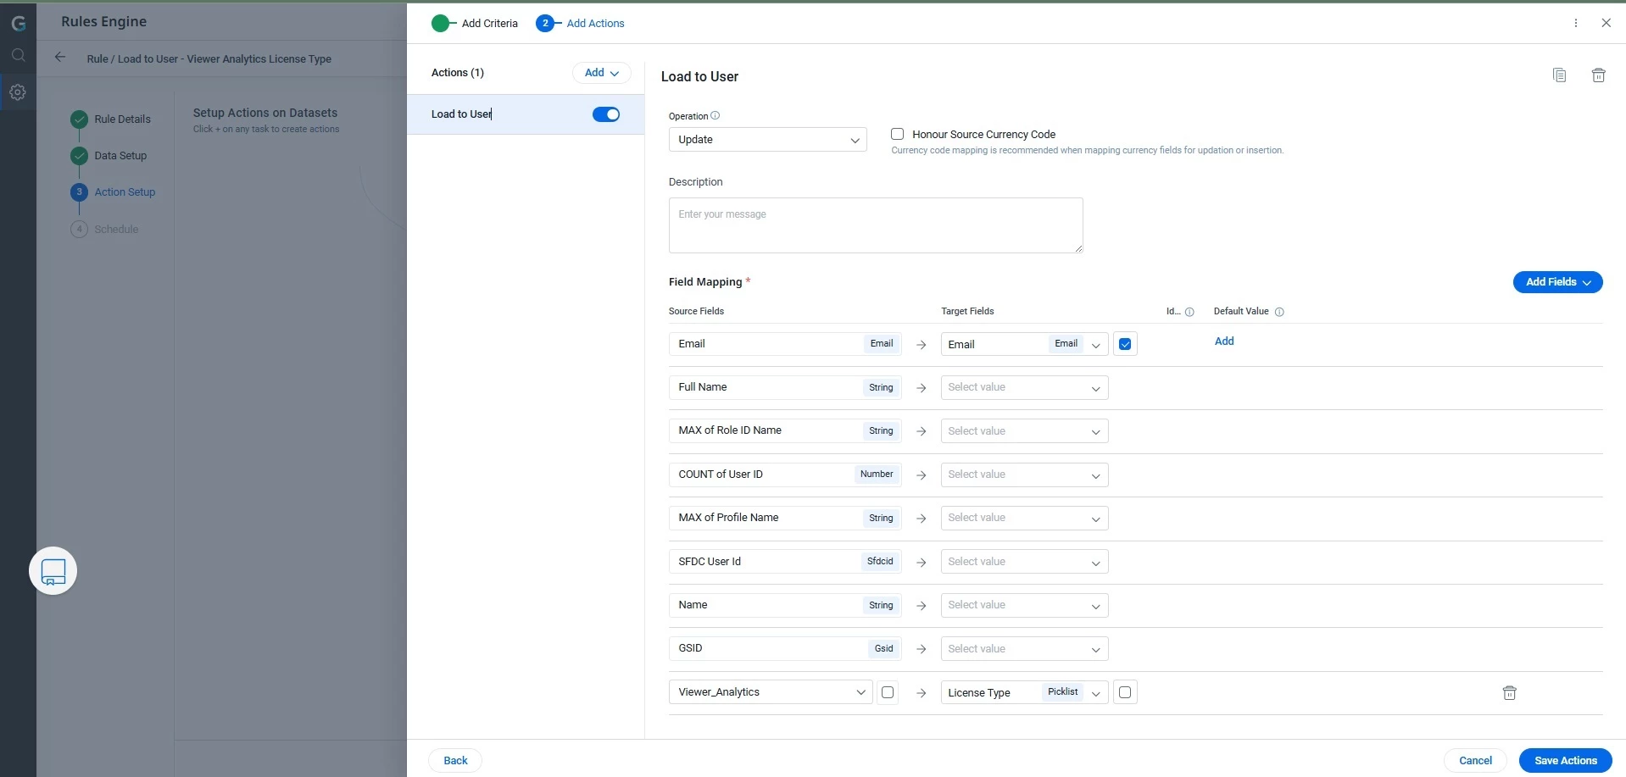Uncheck the Email identifier checkbox
The height and width of the screenshot is (777, 1626).
pos(1125,344)
